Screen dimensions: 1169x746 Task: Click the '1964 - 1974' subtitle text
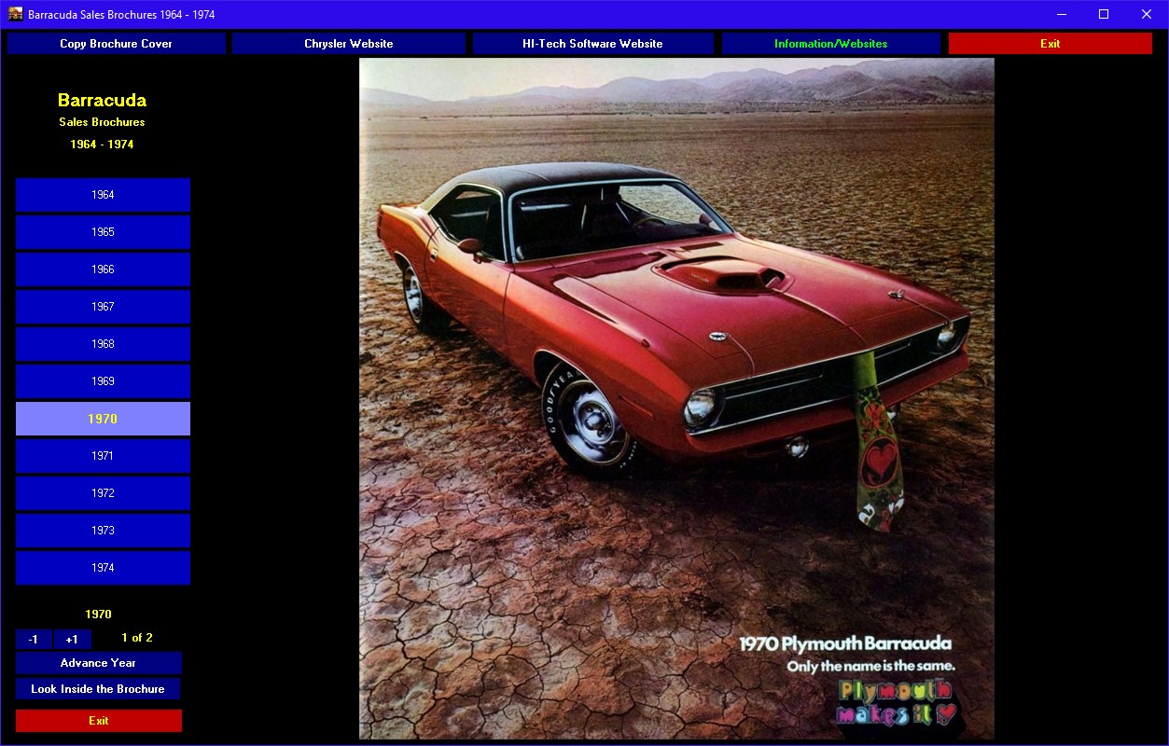[102, 145]
